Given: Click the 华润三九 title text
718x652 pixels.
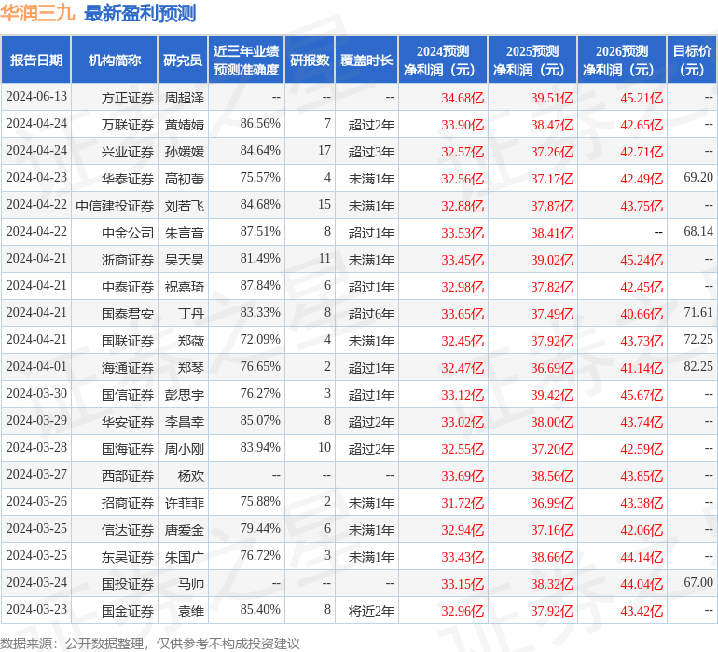Looking at the screenshot, I should tap(37, 13).
